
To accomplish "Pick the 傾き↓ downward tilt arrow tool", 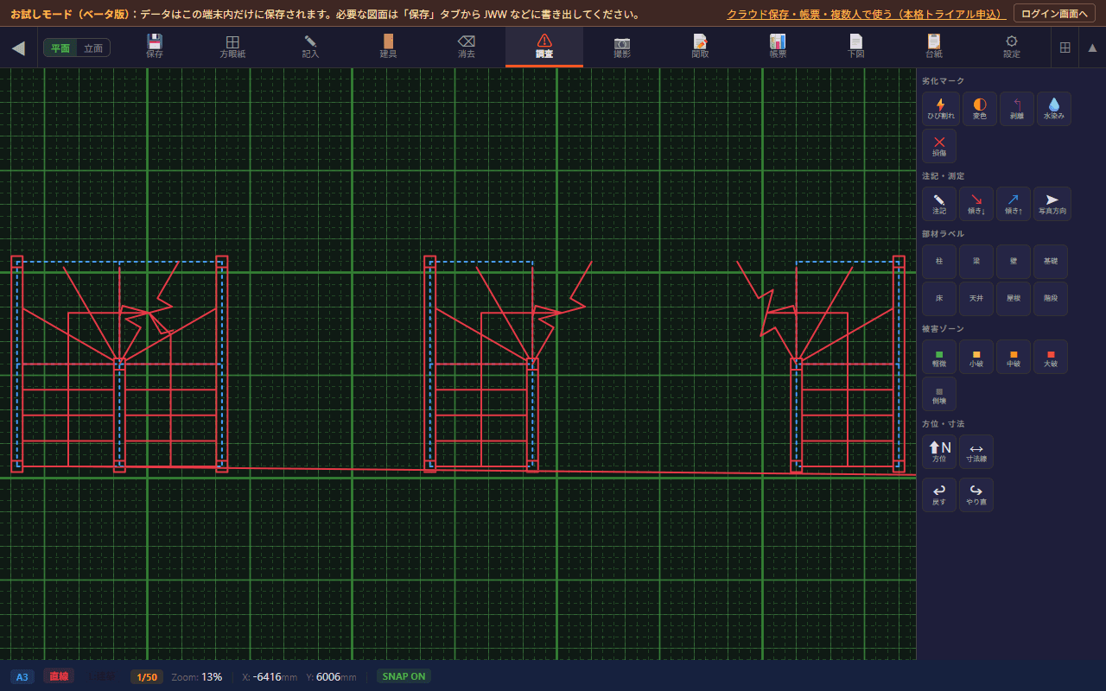I will tap(976, 204).
